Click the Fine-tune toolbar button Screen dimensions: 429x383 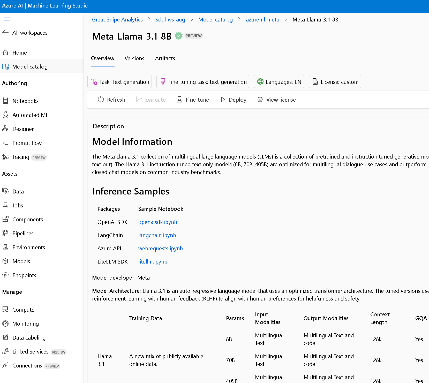[193, 100]
